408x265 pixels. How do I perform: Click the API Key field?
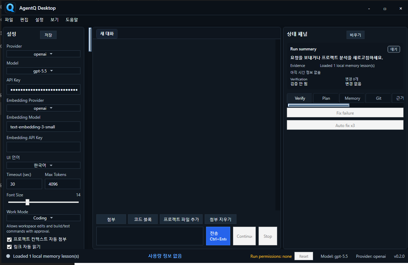[43, 90]
